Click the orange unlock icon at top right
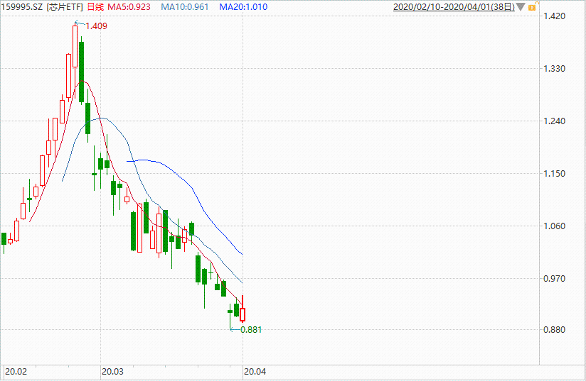The height and width of the screenshot is (381, 586). click(x=533, y=7)
